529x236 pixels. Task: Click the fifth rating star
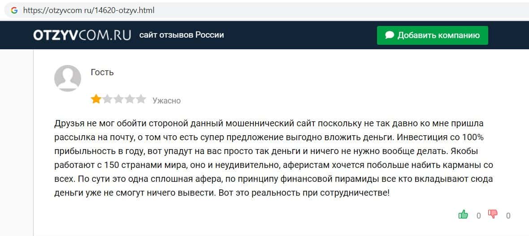pos(141,99)
